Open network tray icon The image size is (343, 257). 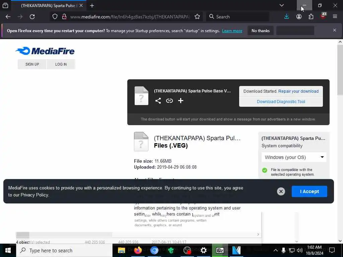pyautogui.click(x=292, y=250)
